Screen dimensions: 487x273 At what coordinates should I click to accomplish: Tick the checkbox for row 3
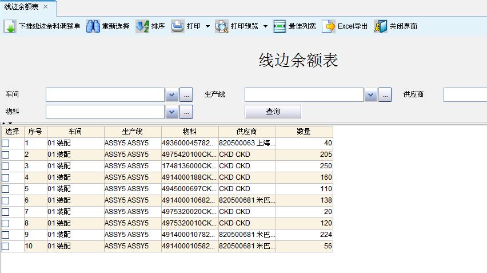[6, 167]
